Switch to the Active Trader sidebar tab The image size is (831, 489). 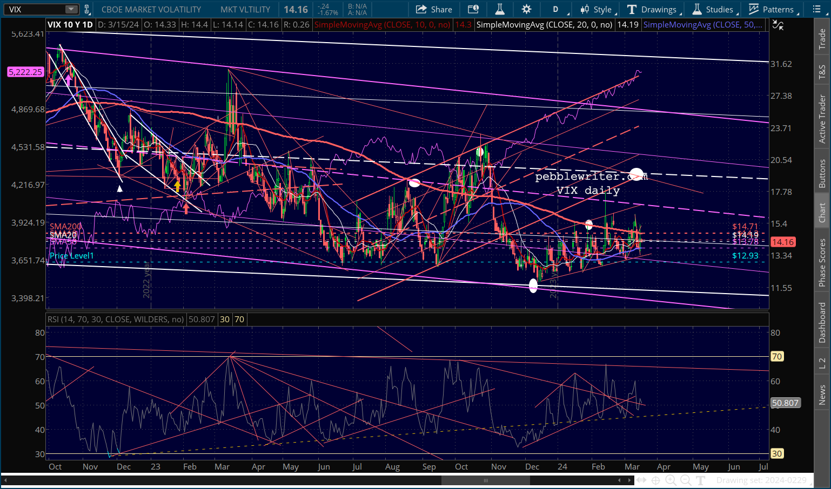[822, 119]
